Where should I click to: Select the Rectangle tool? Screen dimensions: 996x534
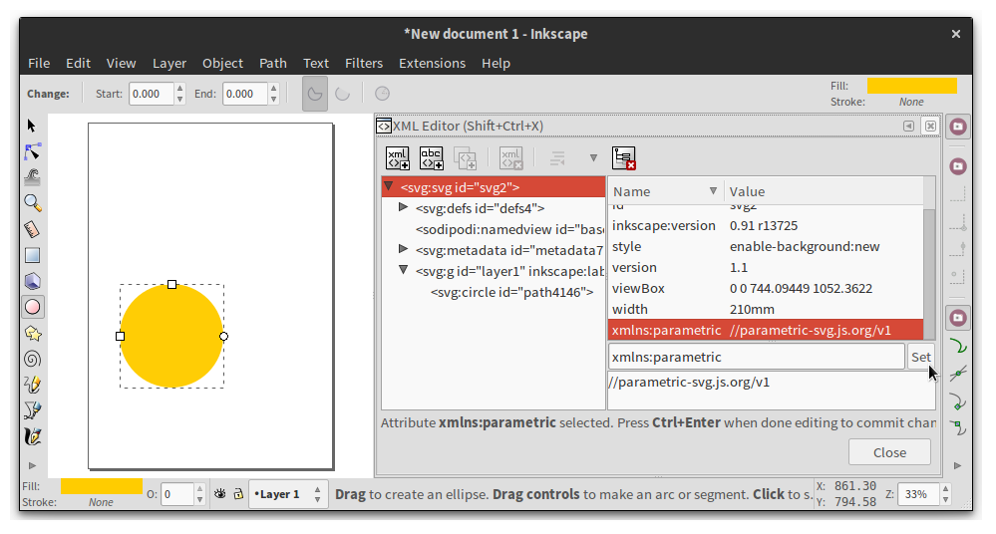[32, 255]
